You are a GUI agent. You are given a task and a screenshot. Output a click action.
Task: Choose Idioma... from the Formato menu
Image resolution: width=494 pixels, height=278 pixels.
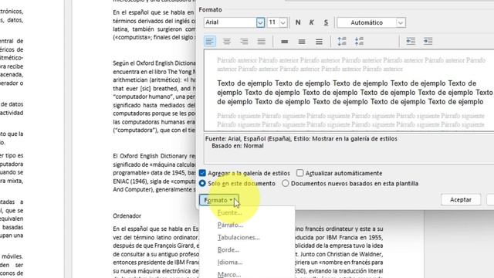tap(230, 263)
